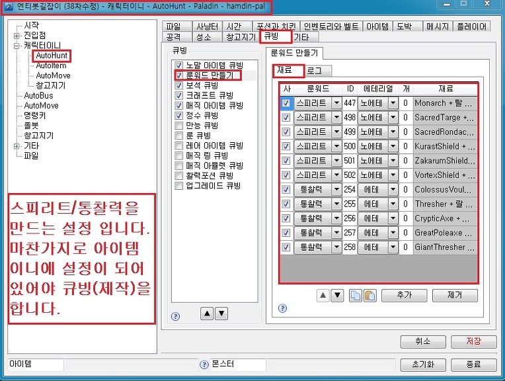Screen dimensions: 505x381
Task: Uncheck 매직 아이템 큐빙 option
Action: [178, 105]
